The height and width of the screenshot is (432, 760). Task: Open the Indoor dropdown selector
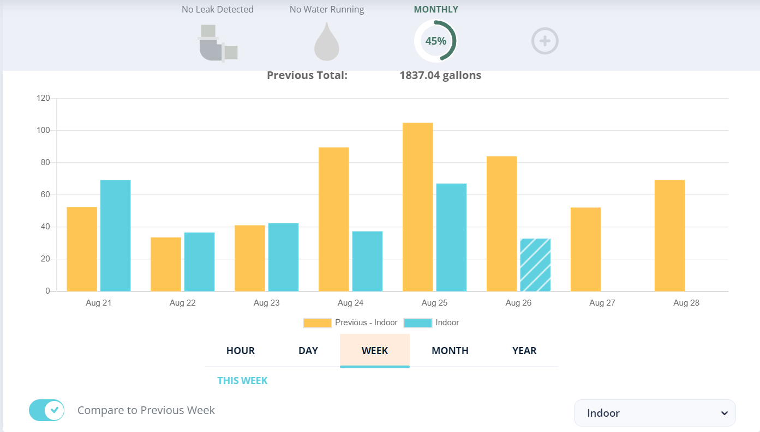(655, 413)
